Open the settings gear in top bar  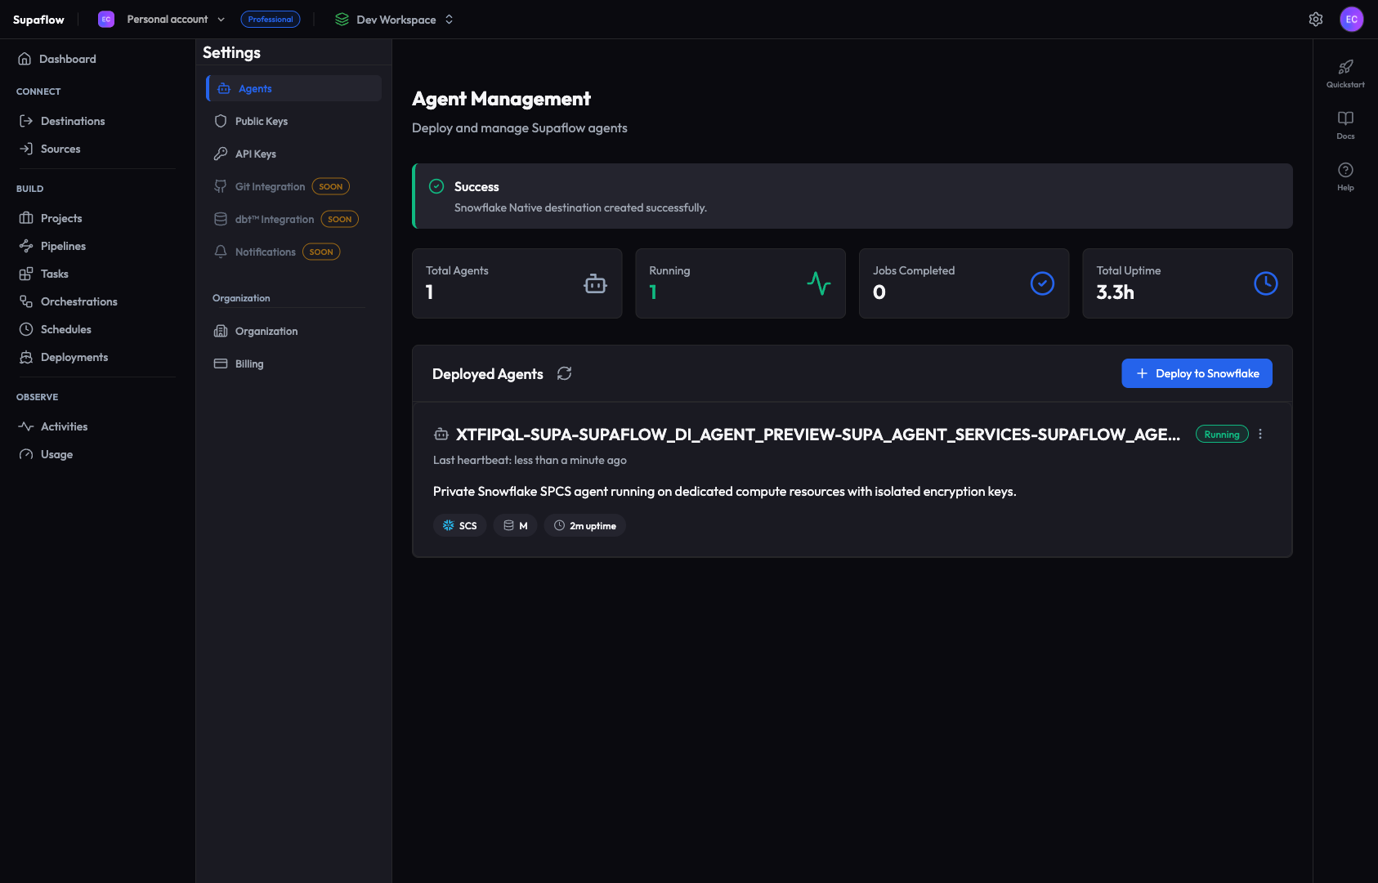[x=1316, y=19]
